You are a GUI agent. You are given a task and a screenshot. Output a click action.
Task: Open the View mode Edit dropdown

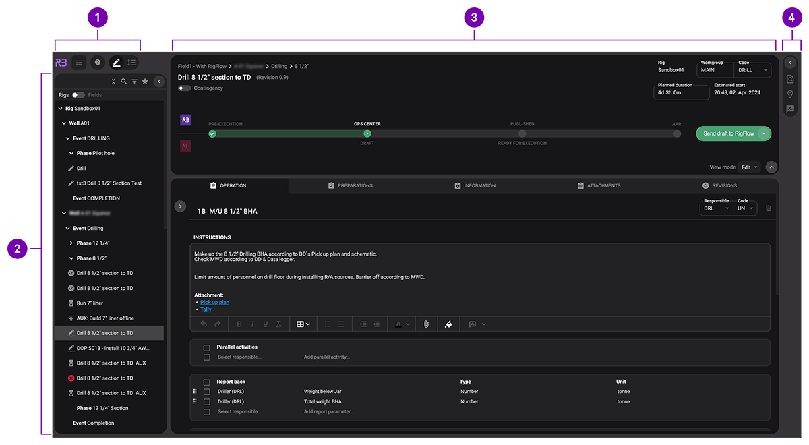point(748,166)
